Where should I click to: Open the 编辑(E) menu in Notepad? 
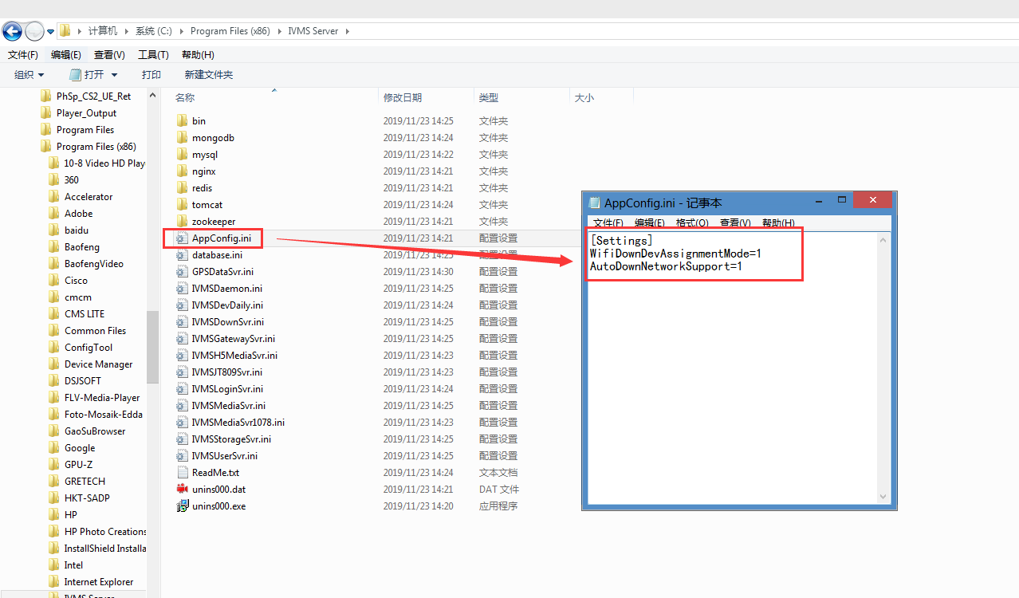[650, 223]
